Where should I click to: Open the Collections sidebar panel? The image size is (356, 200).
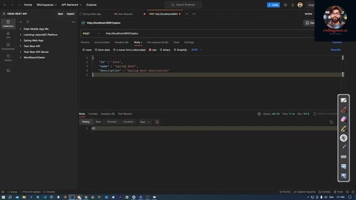[x=8, y=23]
